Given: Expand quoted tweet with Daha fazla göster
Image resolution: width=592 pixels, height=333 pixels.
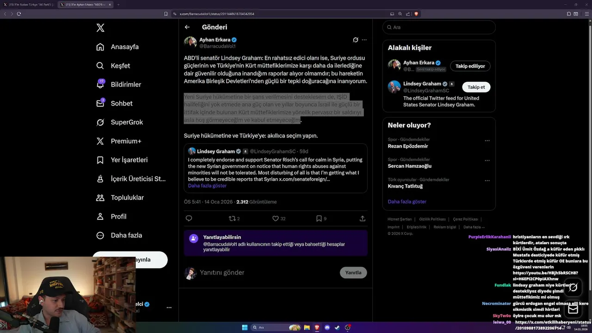Looking at the screenshot, I should pyautogui.click(x=207, y=185).
